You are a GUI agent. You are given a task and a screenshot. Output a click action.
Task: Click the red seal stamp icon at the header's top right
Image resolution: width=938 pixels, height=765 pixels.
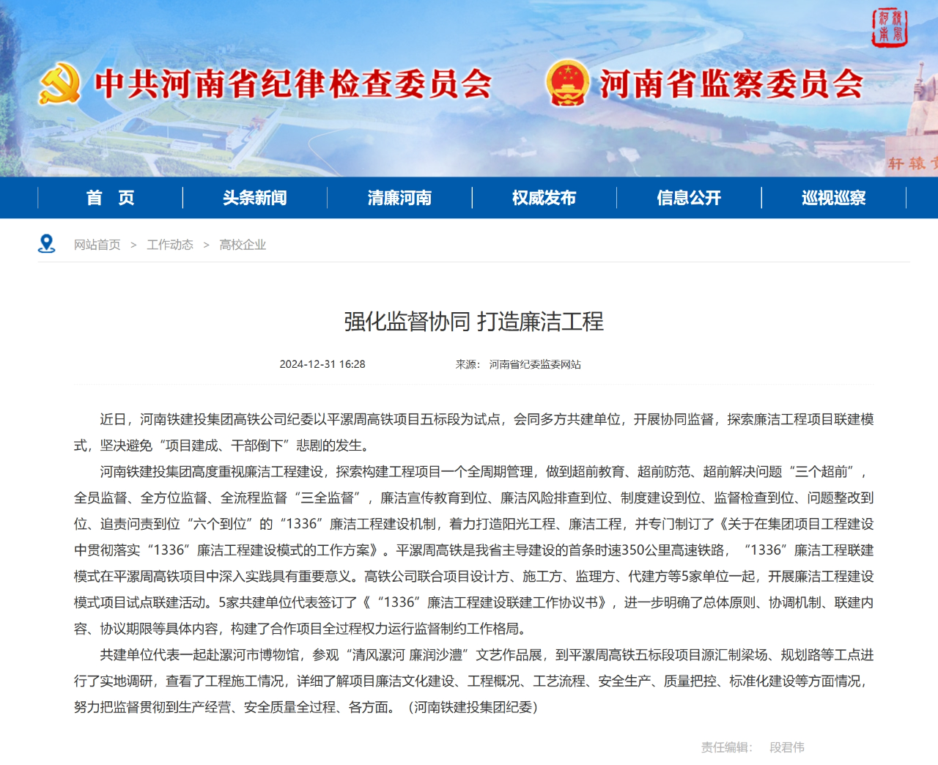(x=889, y=28)
